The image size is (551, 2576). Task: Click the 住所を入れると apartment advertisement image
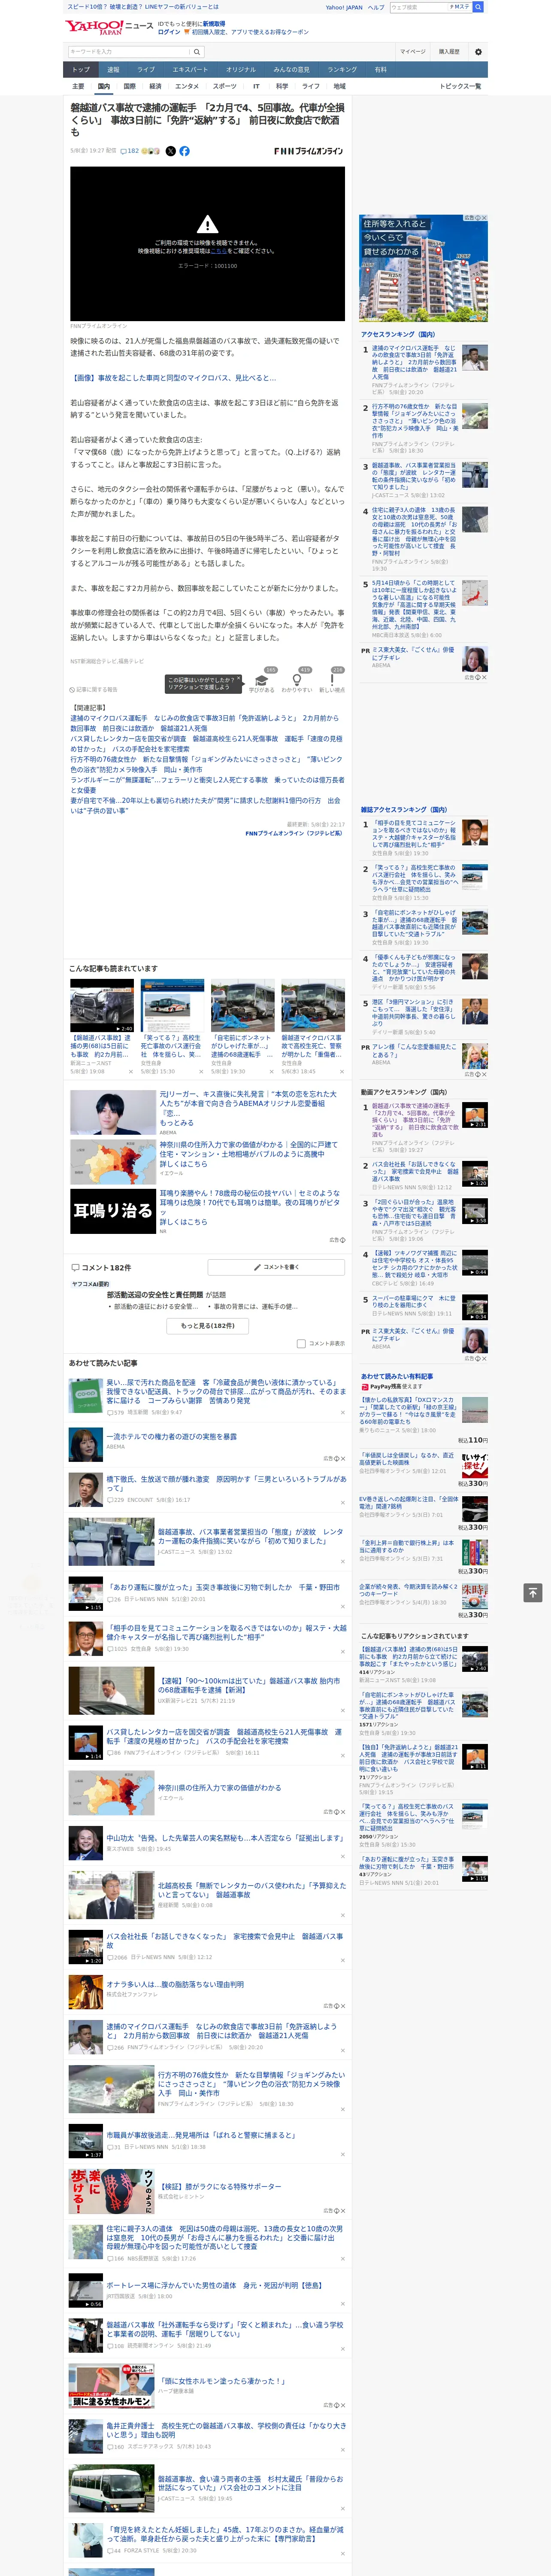pyautogui.click(x=424, y=268)
